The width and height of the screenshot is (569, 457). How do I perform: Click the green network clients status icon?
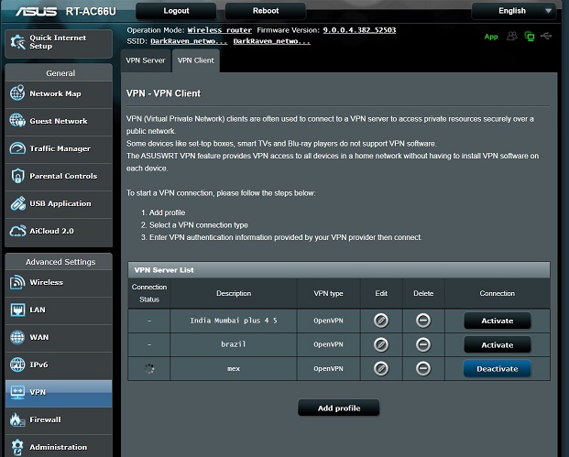point(530,37)
